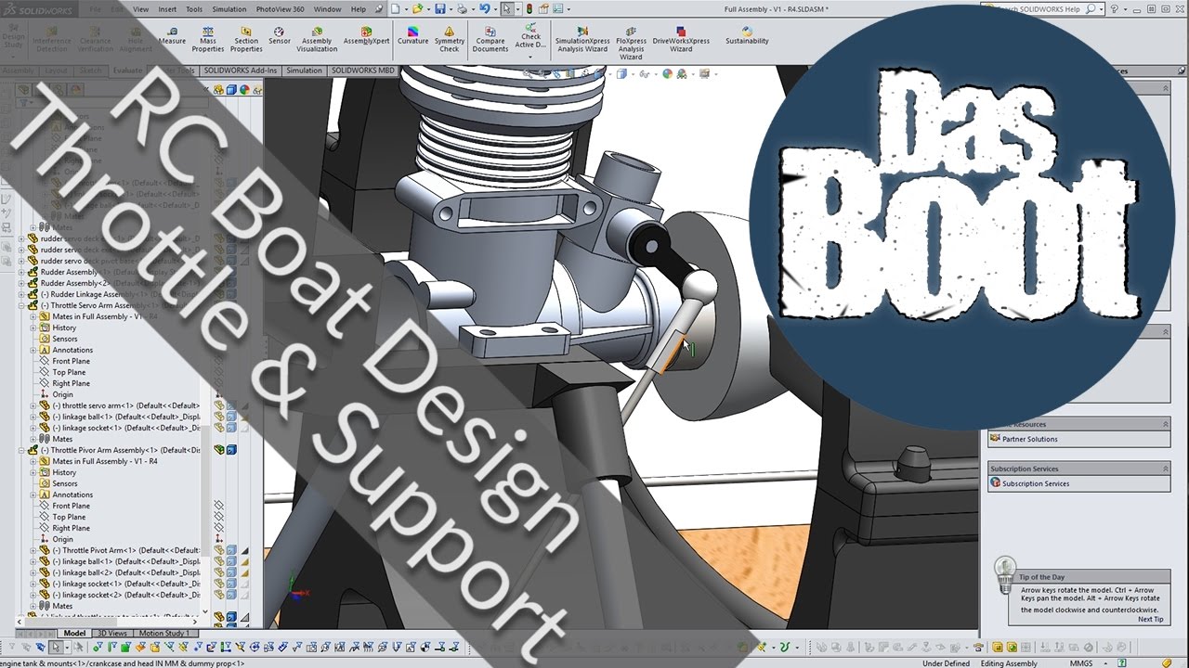
Task: Run Symmetry Check
Action: [x=450, y=39]
